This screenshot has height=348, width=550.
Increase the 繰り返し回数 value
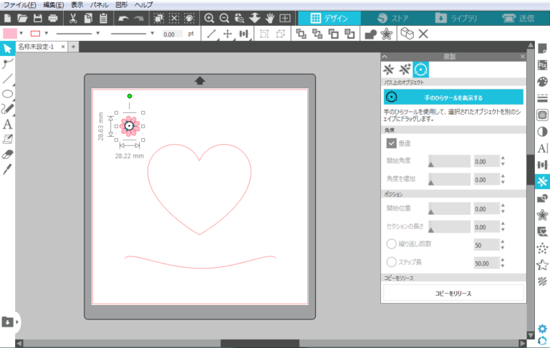503,242
